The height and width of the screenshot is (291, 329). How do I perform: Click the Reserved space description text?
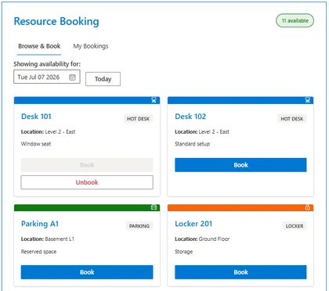click(38, 252)
